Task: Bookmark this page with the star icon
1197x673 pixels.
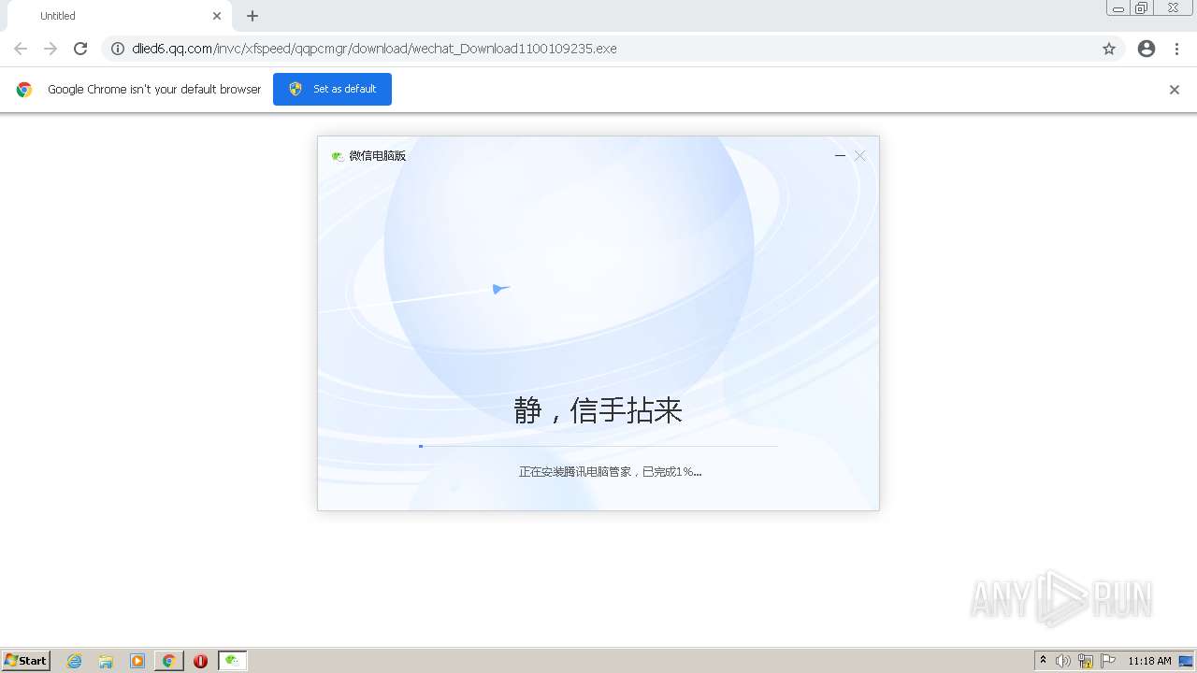Action: click(x=1109, y=49)
